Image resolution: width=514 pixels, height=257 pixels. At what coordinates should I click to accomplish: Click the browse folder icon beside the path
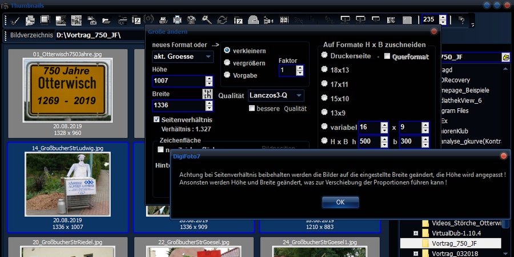coord(505,58)
